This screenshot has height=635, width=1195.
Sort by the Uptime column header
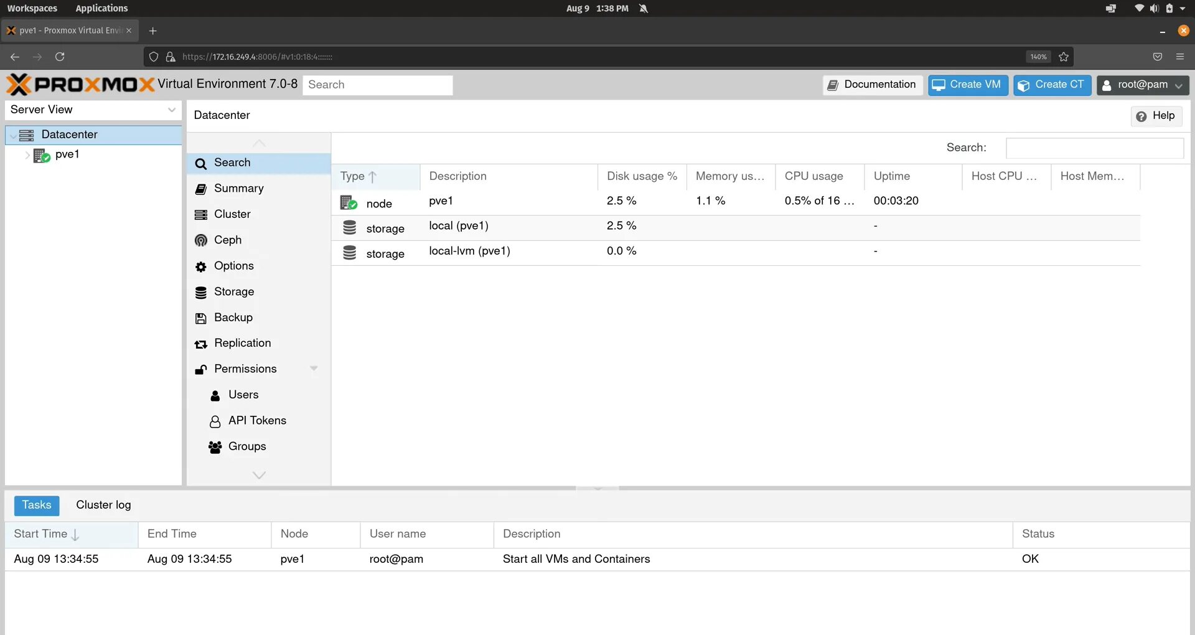point(913,177)
